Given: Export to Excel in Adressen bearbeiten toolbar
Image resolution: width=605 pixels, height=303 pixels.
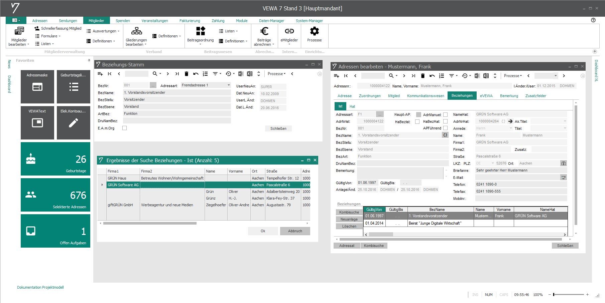Looking at the screenshot, I should click(x=486, y=76).
